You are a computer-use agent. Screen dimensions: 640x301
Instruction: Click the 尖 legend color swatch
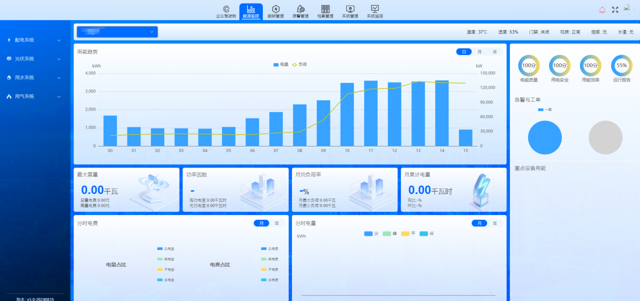click(368, 233)
